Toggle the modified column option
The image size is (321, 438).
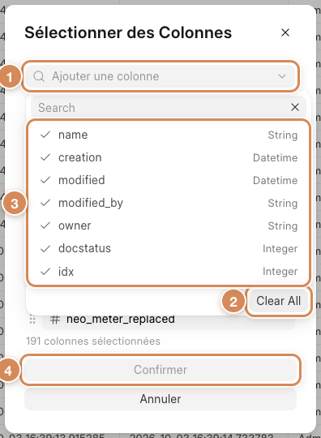coord(169,180)
